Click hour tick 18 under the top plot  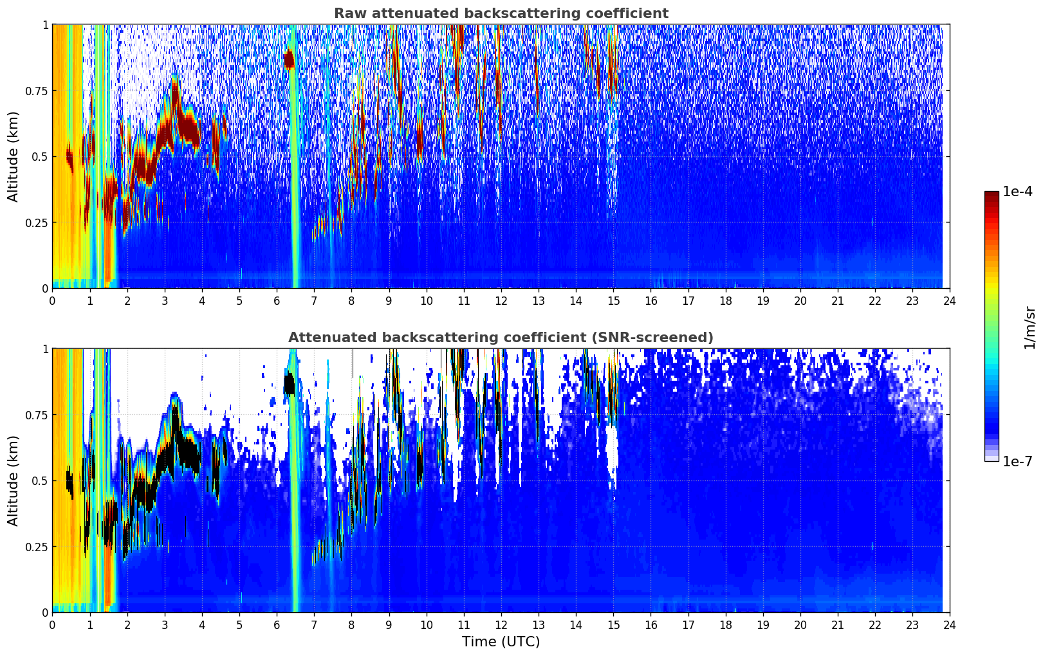tap(725, 300)
